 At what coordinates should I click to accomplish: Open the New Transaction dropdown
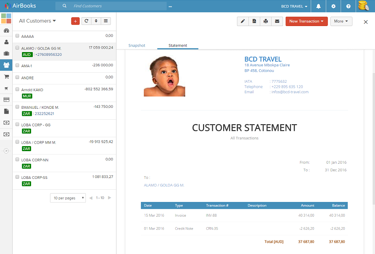pyautogui.click(x=306, y=21)
